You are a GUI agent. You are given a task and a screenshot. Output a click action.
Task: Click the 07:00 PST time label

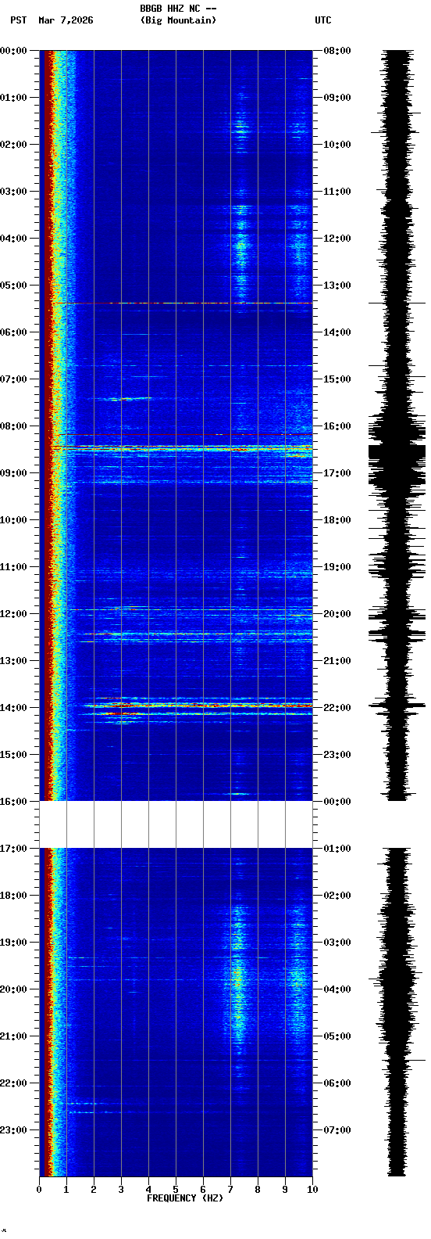coord(13,379)
